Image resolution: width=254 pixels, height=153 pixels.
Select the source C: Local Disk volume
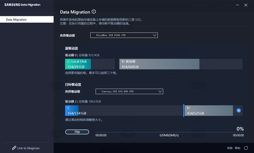[x=78, y=64]
